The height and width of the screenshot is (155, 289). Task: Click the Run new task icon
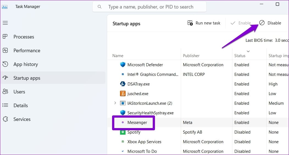(x=190, y=23)
